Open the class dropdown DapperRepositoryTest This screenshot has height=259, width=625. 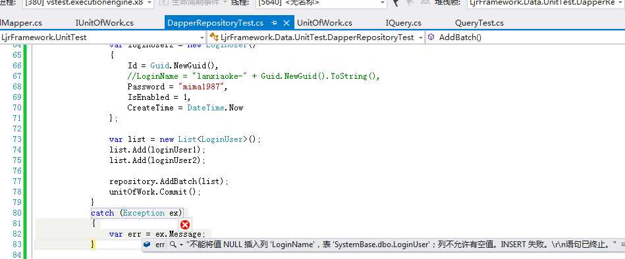[317, 37]
